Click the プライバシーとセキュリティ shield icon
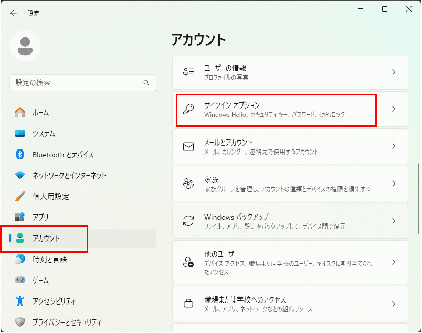The height and width of the screenshot is (333, 422). [x=20, y=321]
